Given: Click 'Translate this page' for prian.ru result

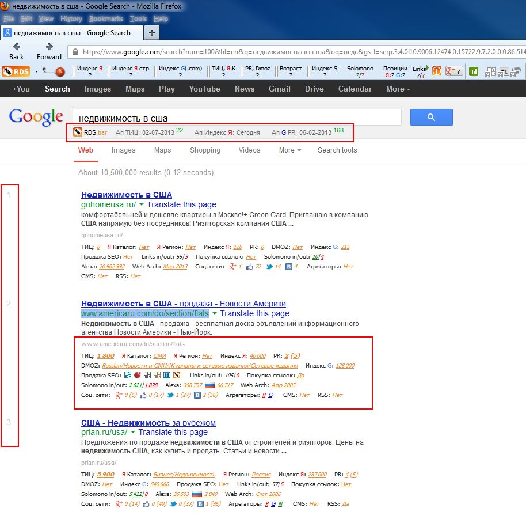Looking at the screenshot, I should click(173, 432).
